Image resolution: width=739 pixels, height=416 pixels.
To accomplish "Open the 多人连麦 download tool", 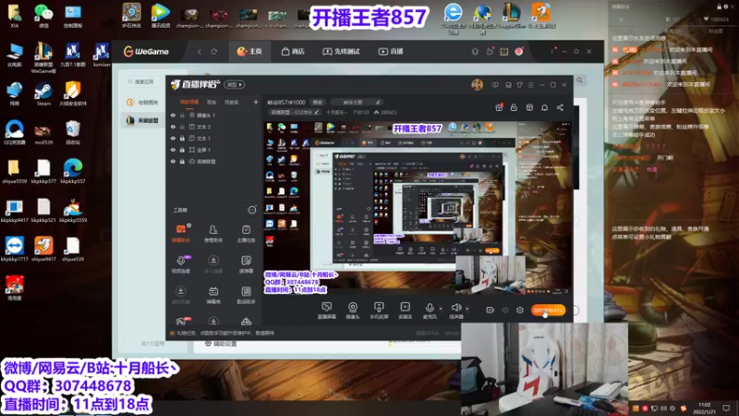I will pos(213,264).
